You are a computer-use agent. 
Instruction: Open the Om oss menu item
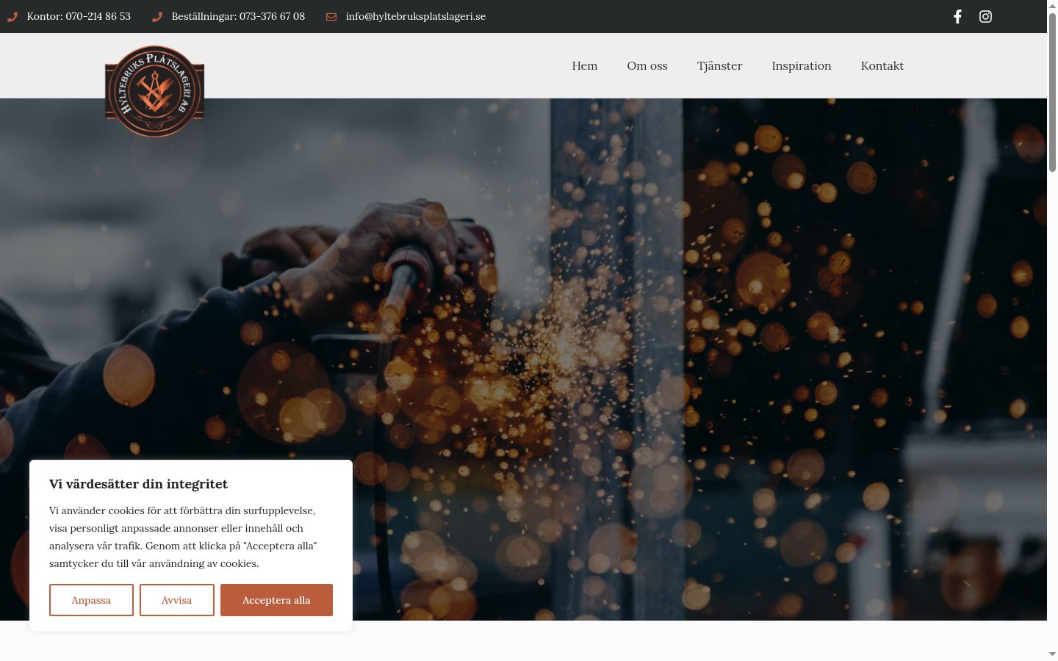pos(647,65)
